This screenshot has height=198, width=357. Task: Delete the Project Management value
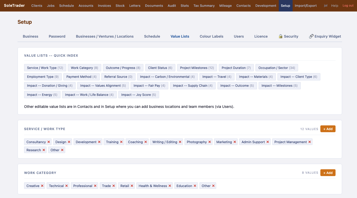coord(310,142)
